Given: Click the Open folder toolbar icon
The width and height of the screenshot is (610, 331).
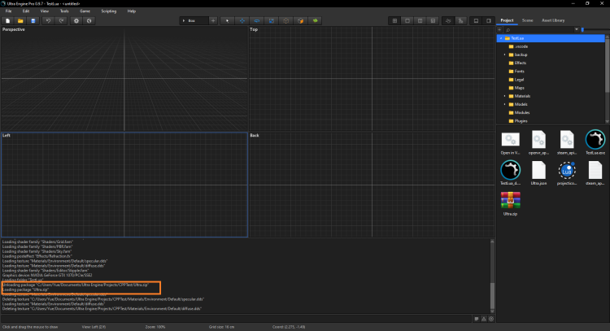Looking at the screenshot, I should coord(20,20).
